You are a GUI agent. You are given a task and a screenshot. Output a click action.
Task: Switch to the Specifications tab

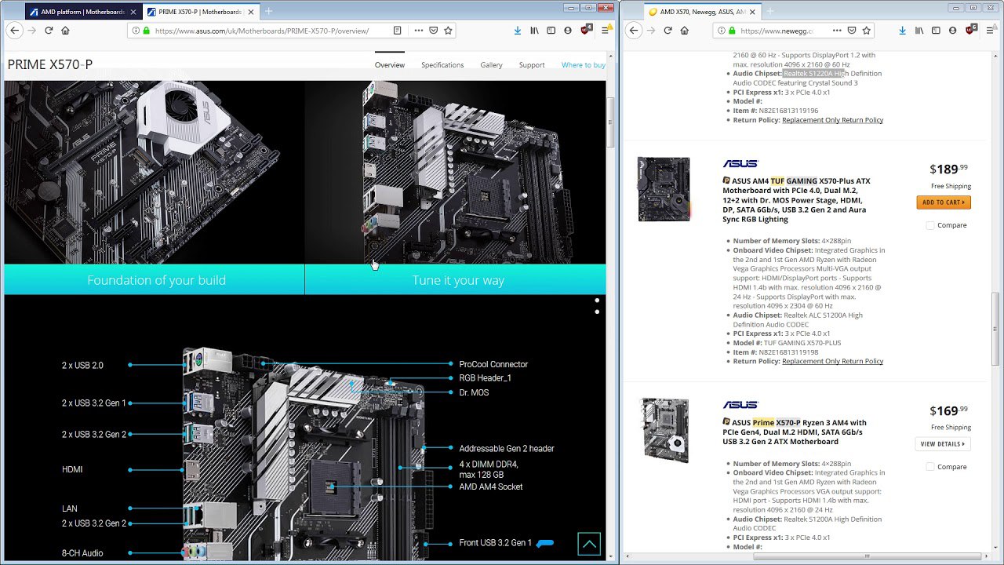coord(442,65)
